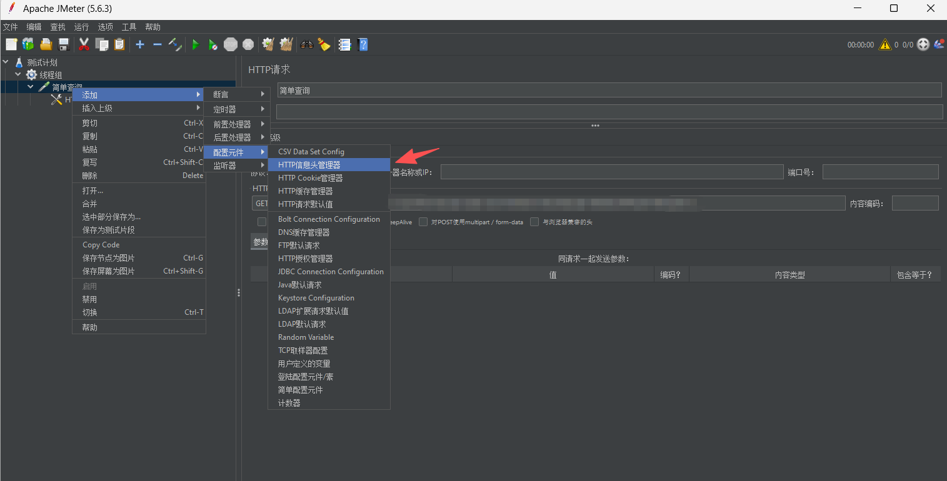Image resolution: width=947 pixels, height=481 pixels.
Task: Click the 内容编码 input field
Action: 915,203
